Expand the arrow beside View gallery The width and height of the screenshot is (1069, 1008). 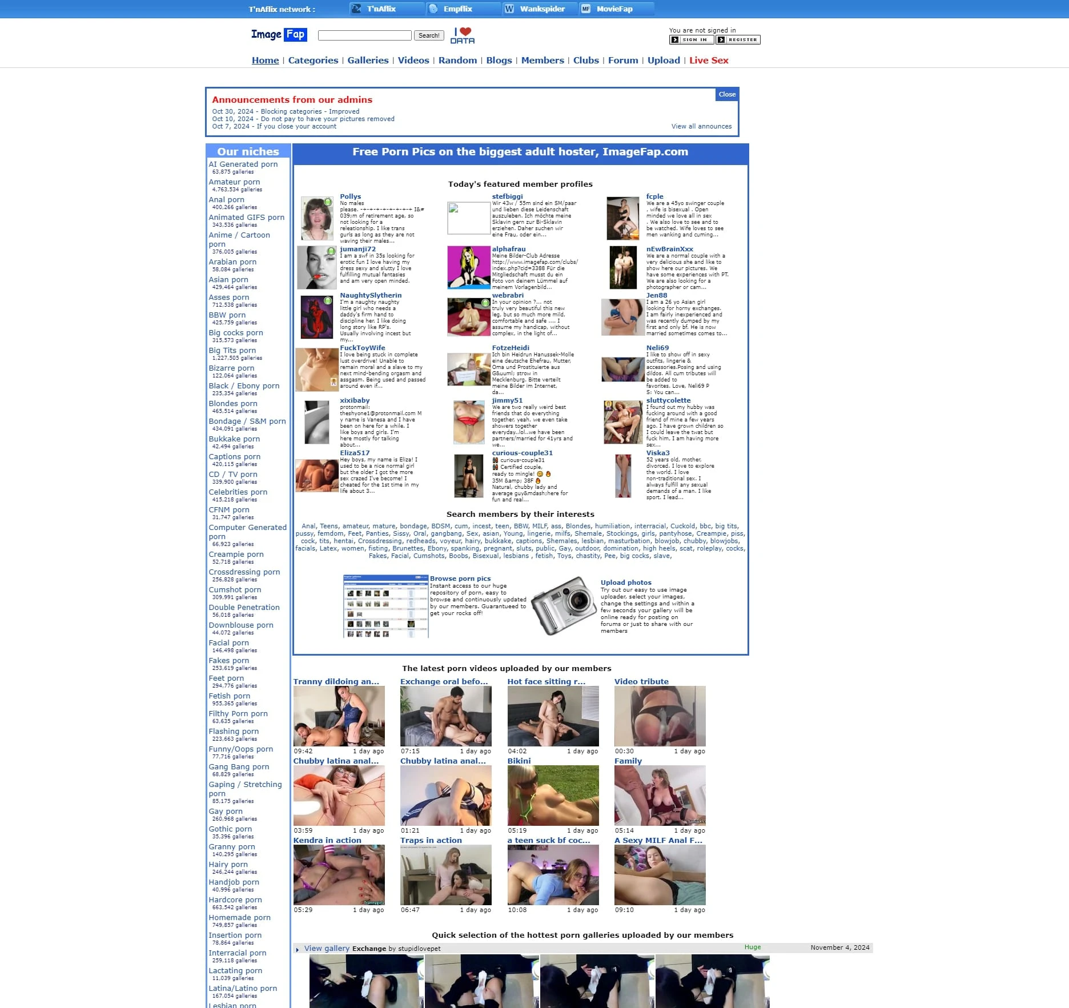point(298,949)
